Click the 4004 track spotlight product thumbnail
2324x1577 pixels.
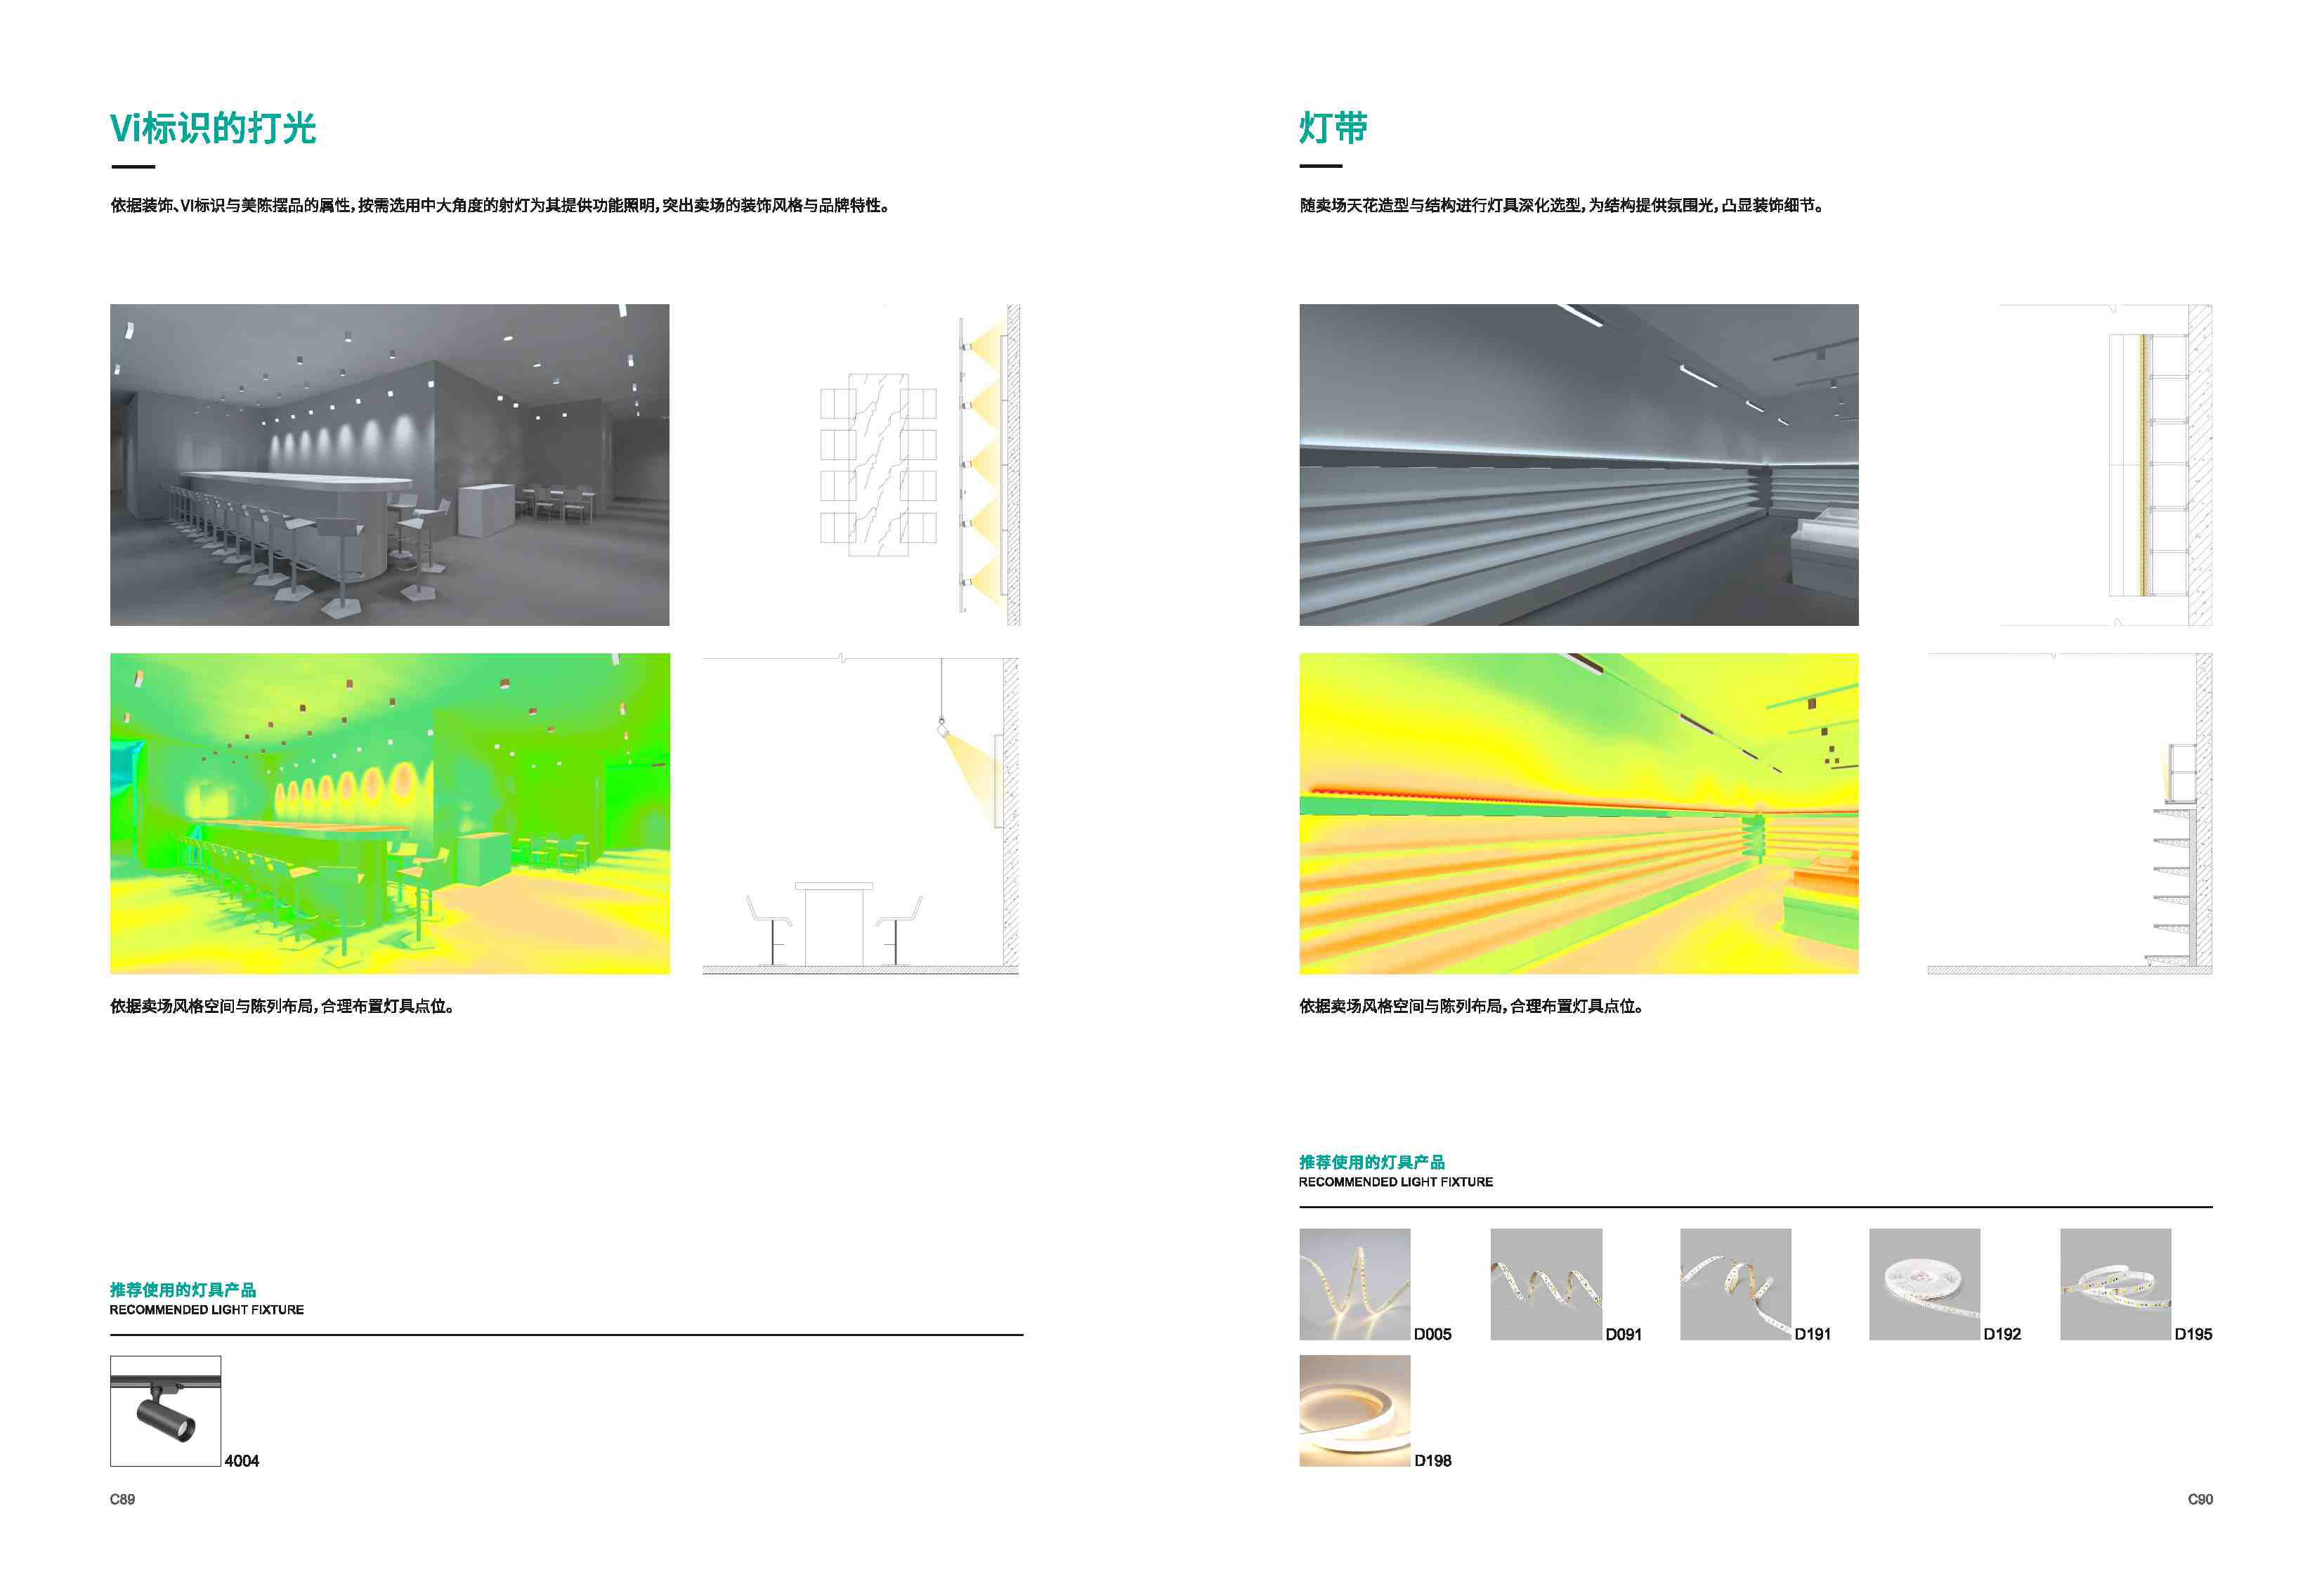coord(165,1411)
